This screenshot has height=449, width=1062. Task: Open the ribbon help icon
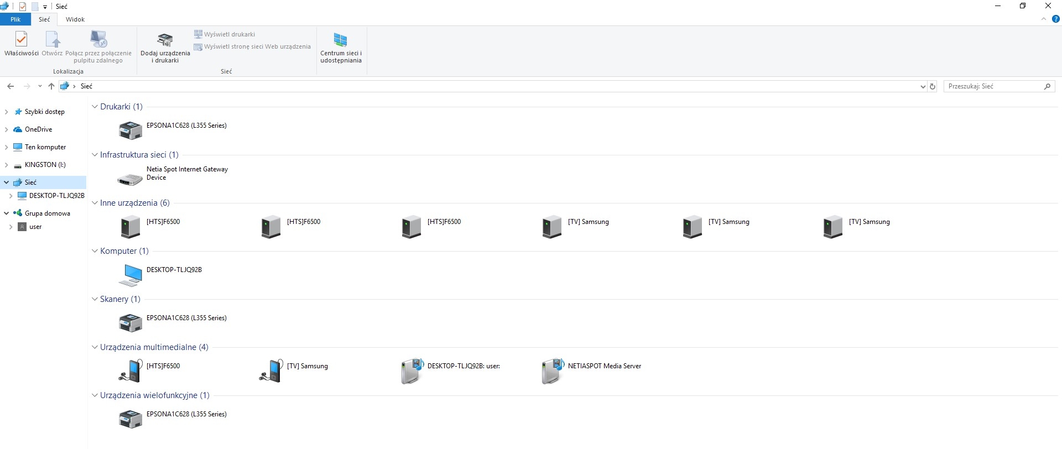tap(1056, 19)
